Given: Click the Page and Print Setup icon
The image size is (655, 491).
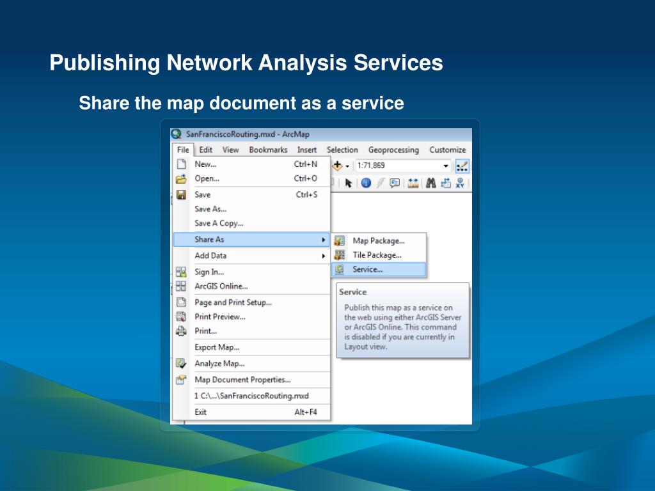Looking at the screenshot, I should pyautogui.click(x=181, y=302).
